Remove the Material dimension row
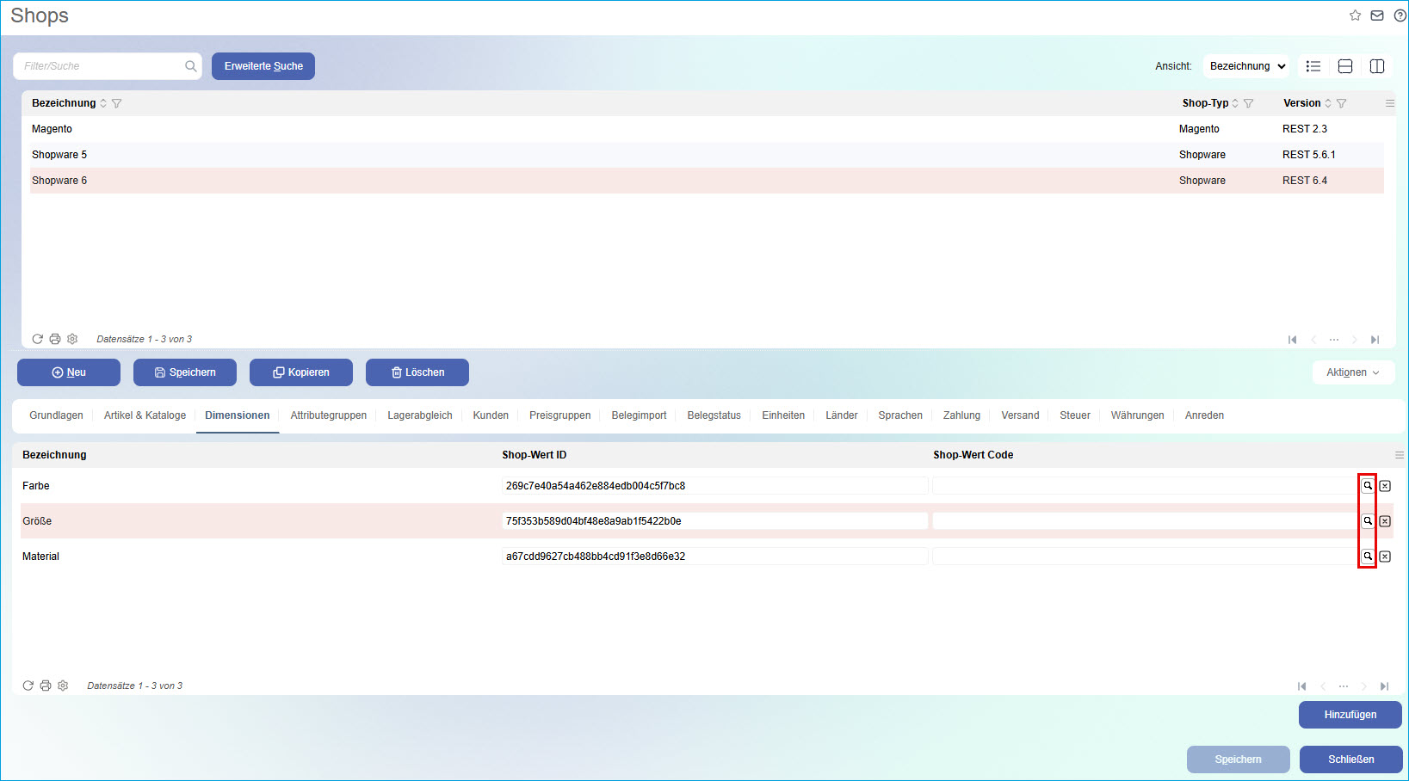The image size is (1409, 781). pyautogui.click(x=1385, y=557)
